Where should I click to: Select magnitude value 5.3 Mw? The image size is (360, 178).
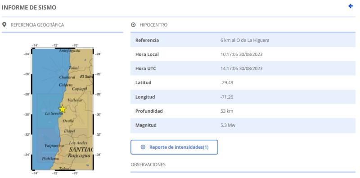pyautogui.click(x=228, y=125)
